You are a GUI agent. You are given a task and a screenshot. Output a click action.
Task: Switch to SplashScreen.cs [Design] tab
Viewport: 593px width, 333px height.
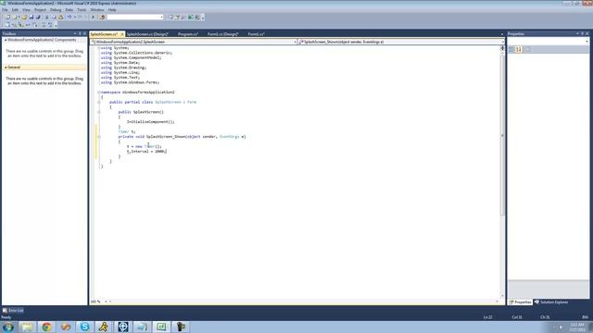[x=147, y=34]
